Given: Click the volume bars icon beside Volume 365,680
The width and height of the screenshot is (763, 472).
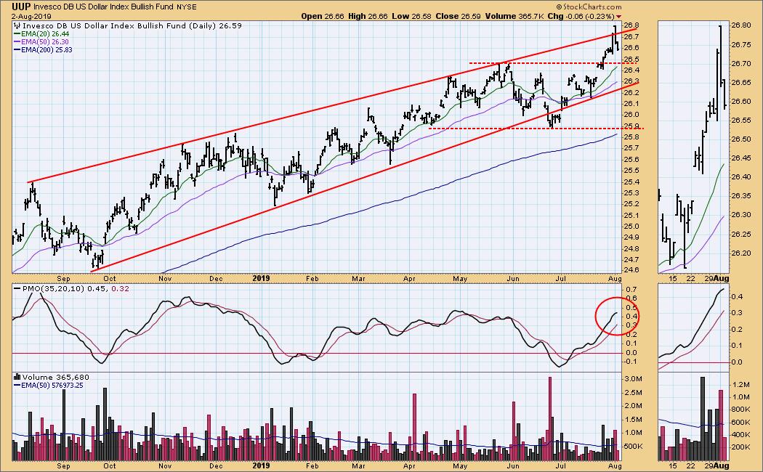Looking at the screenshot, I should [17, 377].
